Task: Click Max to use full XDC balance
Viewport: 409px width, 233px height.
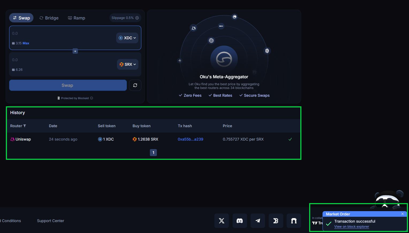Action: (x=26, y=43)
